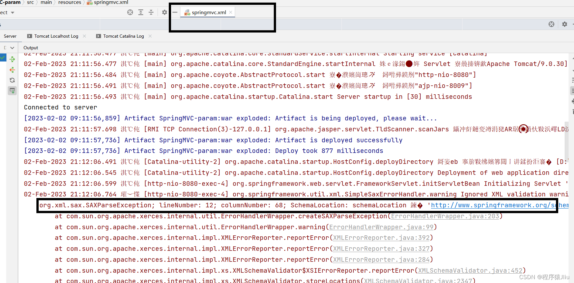Click the 'Connected to server' log line
Viewport: 574px width, 283px height.
(x=61, y=107)
